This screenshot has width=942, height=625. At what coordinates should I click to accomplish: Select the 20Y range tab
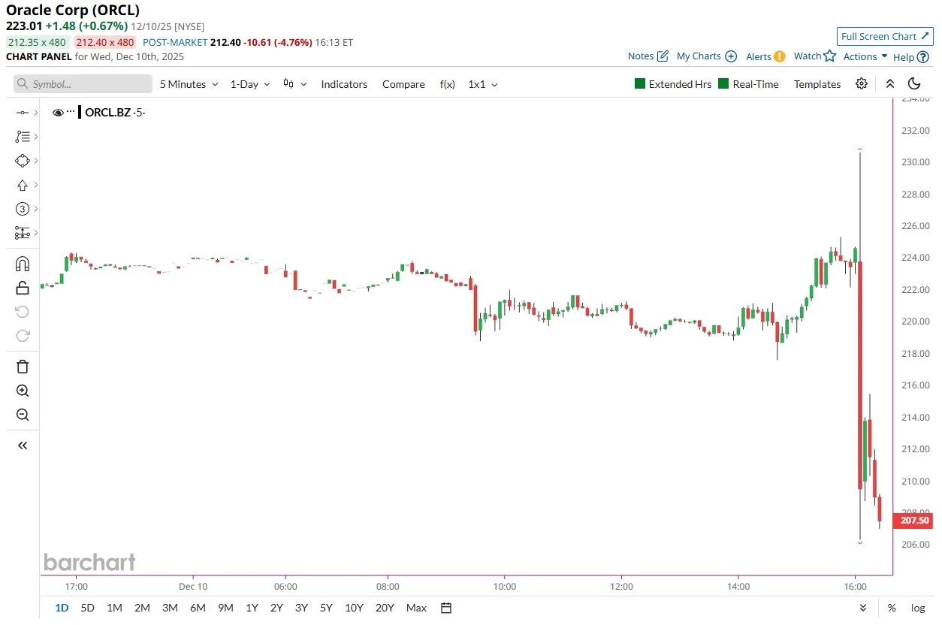coord(385,608)
